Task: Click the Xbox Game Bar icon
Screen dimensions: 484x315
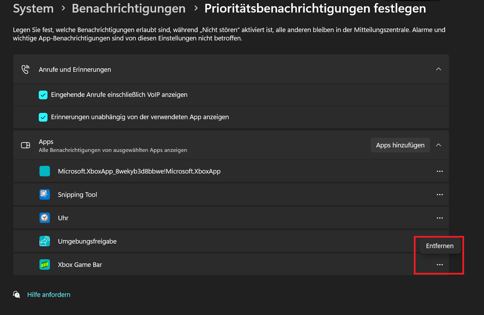Action: click(45, 264)
